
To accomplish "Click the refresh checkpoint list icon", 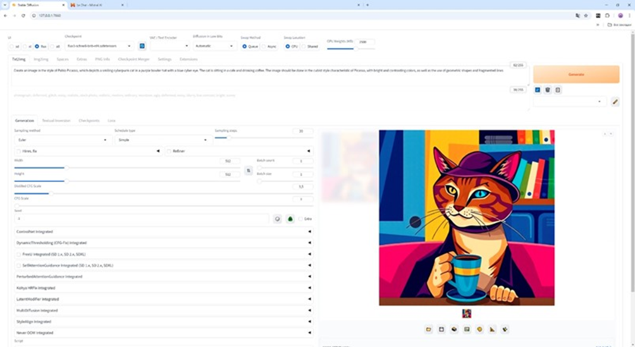I will click(x=142, y=46).
